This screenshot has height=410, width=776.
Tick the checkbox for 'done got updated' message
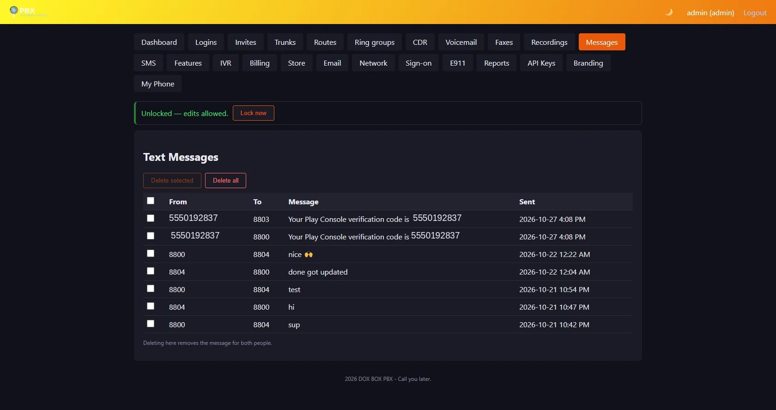[x=151, y=271]
